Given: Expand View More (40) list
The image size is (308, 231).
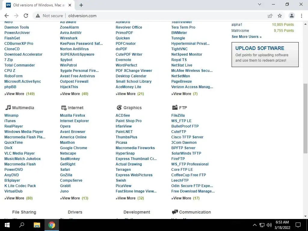Looking at the screenshot, I should 74,94.
